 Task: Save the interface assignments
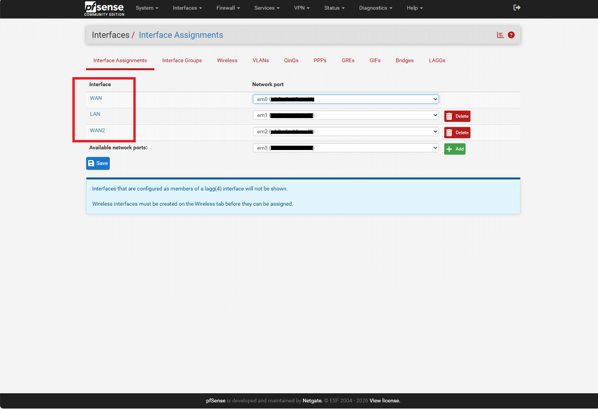click(98, 163)
